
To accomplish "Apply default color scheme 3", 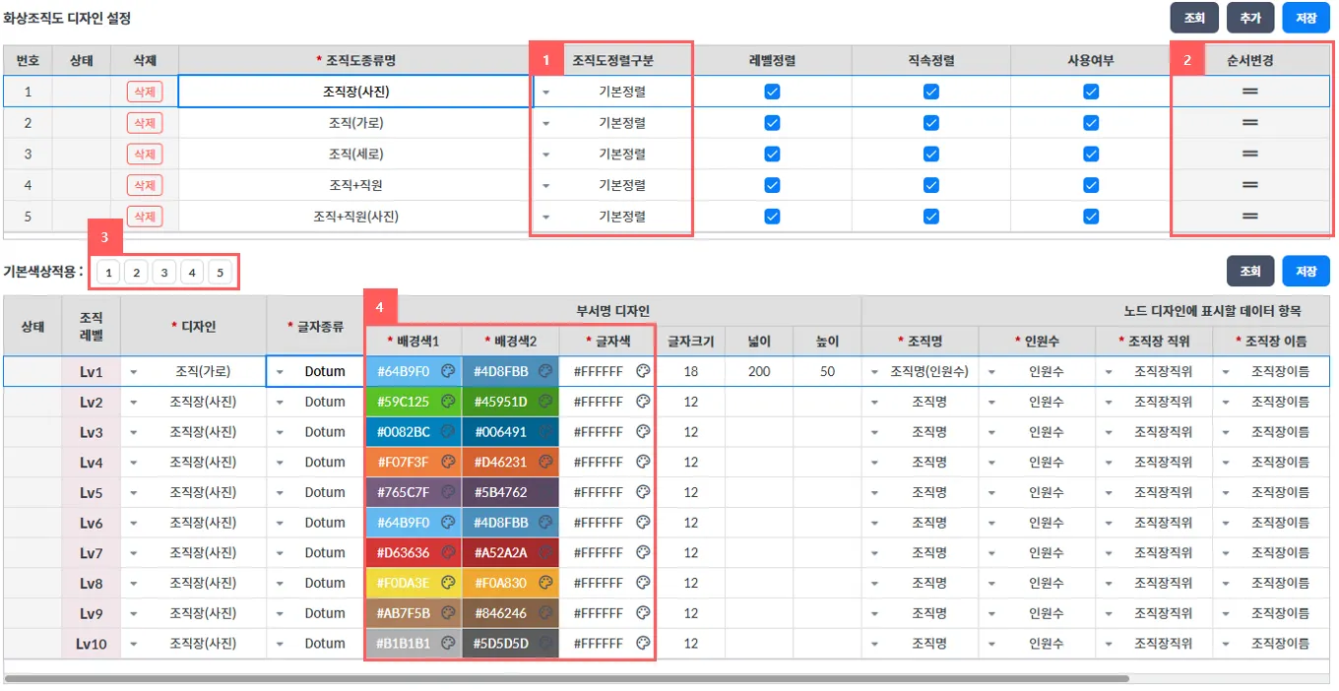I will tap(164, 273).
